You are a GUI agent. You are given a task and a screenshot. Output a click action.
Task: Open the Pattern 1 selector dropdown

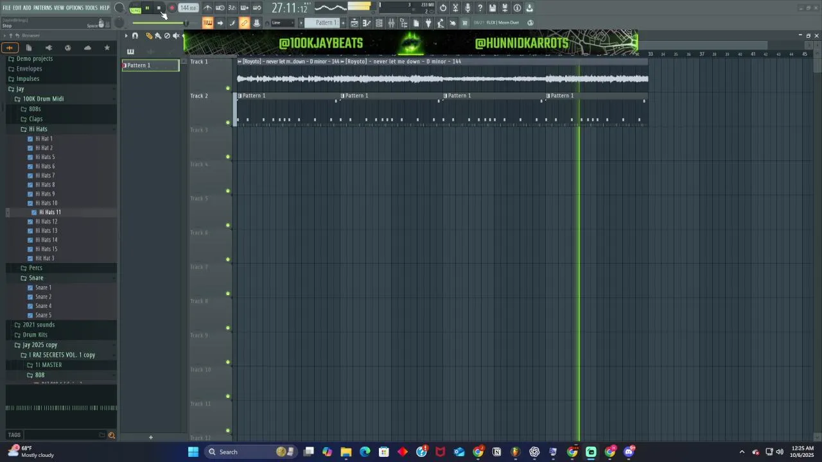(x=323, y=22)
